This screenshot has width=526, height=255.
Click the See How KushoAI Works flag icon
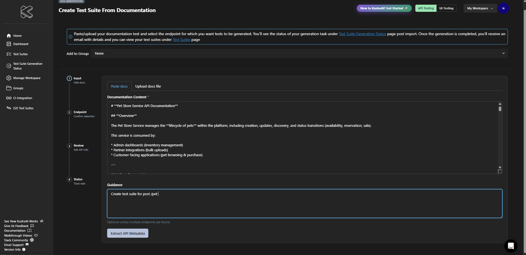click(42, 221)
